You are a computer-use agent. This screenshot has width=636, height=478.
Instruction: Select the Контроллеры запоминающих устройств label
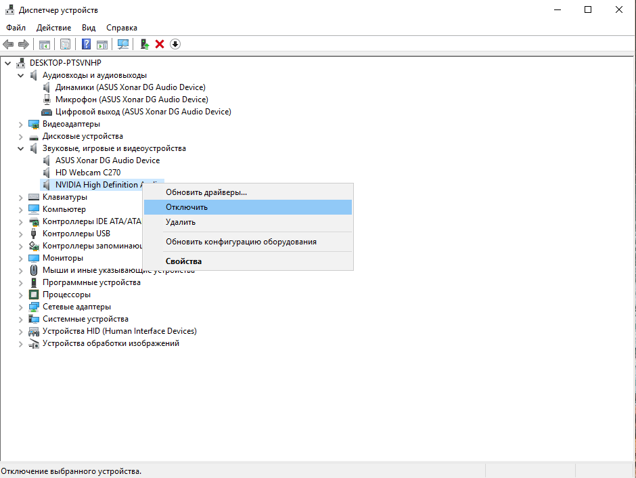pyautogui.click(x=93, y=246)
